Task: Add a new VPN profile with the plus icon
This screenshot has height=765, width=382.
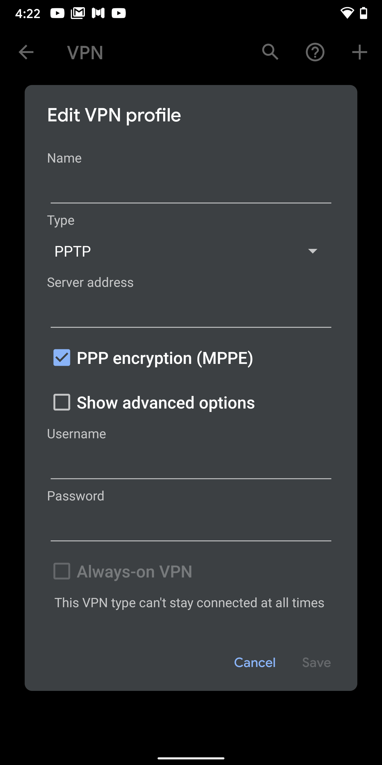Action: 359,52
